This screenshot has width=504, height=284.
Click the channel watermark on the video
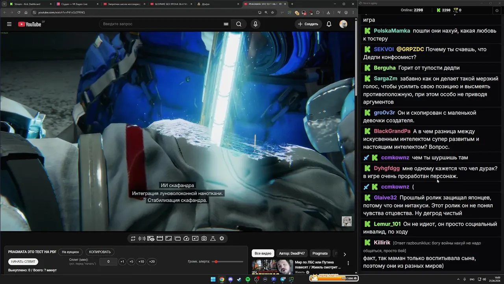coord(346,221)
